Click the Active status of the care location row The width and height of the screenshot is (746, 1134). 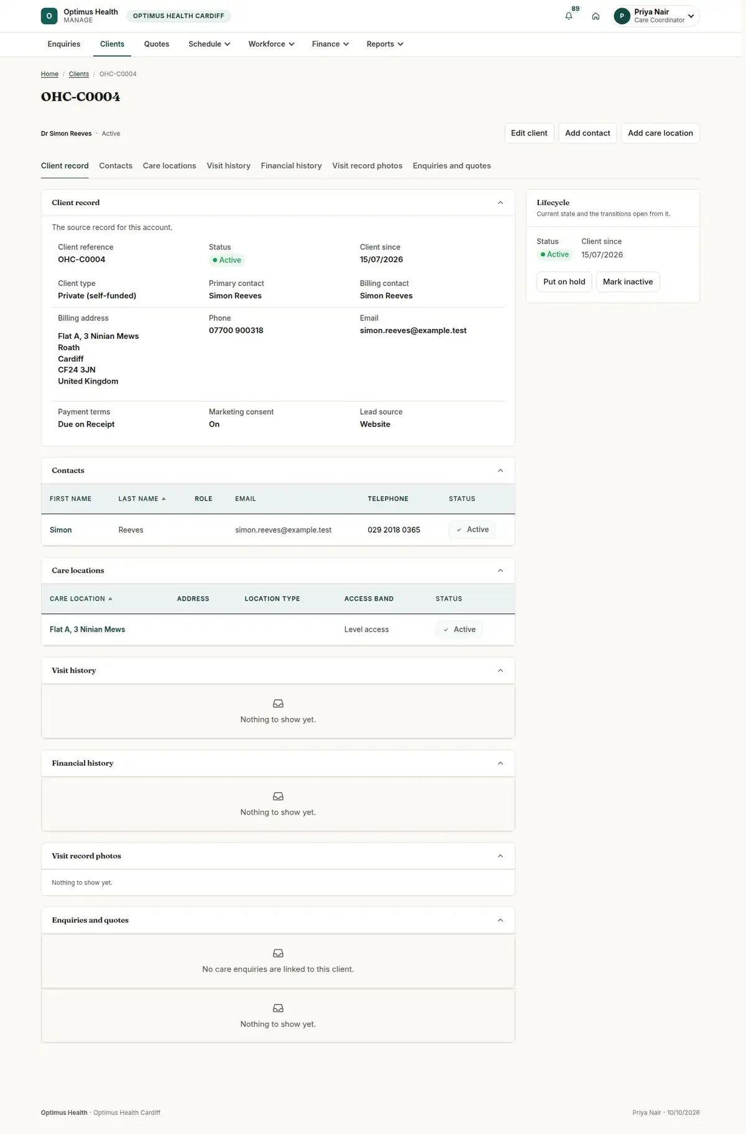pyautogui.click(x=459, y=630)
